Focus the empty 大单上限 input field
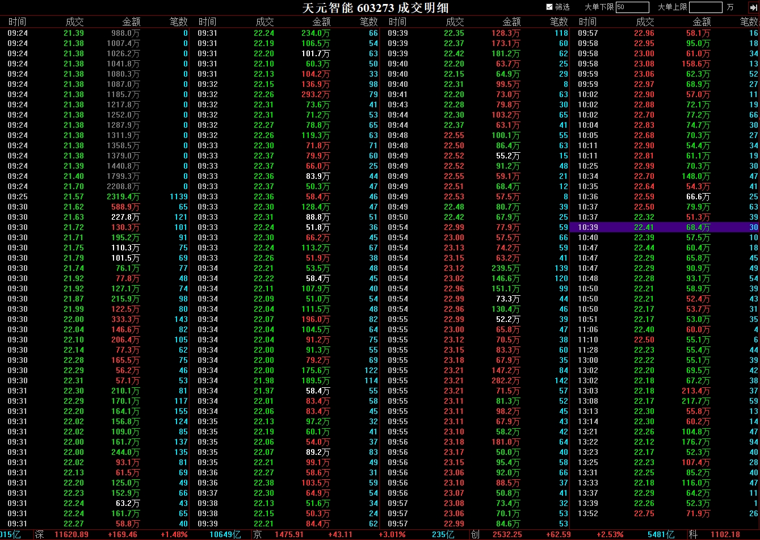 [x=706, y=7]
